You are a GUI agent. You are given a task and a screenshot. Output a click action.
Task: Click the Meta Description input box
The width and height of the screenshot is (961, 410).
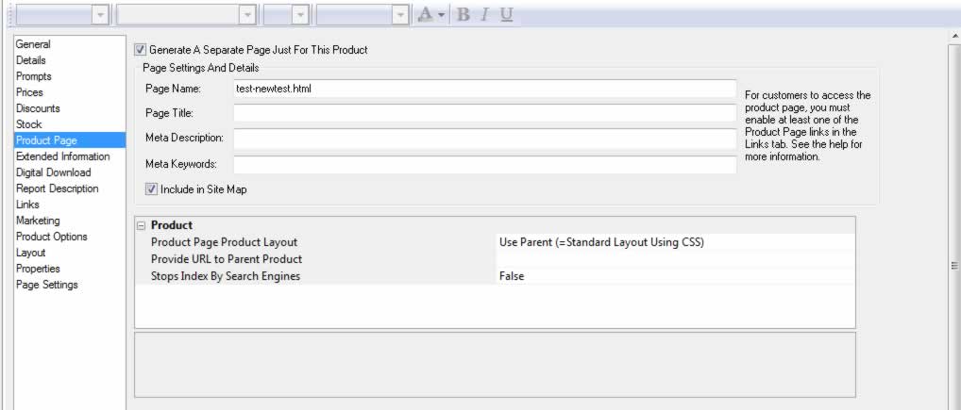coord(484,139)
